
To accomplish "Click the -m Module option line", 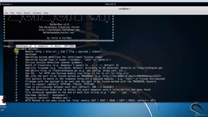I will coord(58,52).
